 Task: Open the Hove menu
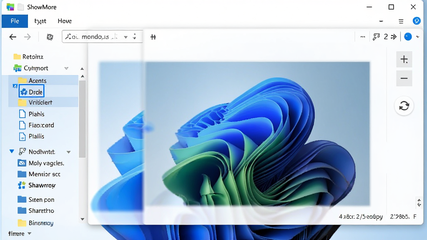tap(65, 21)
